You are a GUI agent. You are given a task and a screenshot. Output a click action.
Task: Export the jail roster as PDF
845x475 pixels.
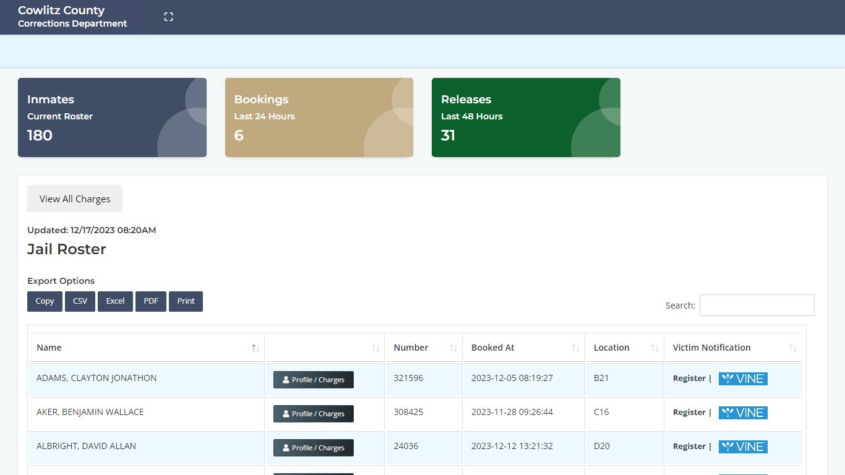[x=151, y=301]
